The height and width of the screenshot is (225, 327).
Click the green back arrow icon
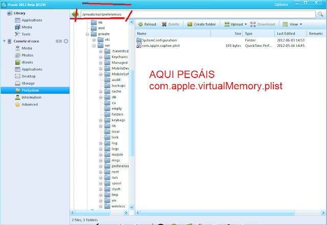75,14
